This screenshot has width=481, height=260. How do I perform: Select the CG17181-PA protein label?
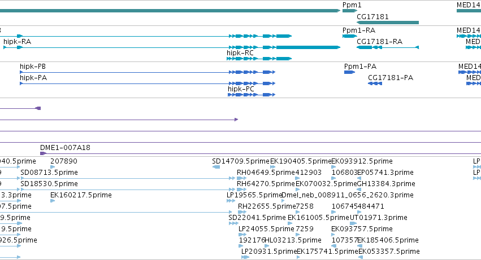[391, 77]
